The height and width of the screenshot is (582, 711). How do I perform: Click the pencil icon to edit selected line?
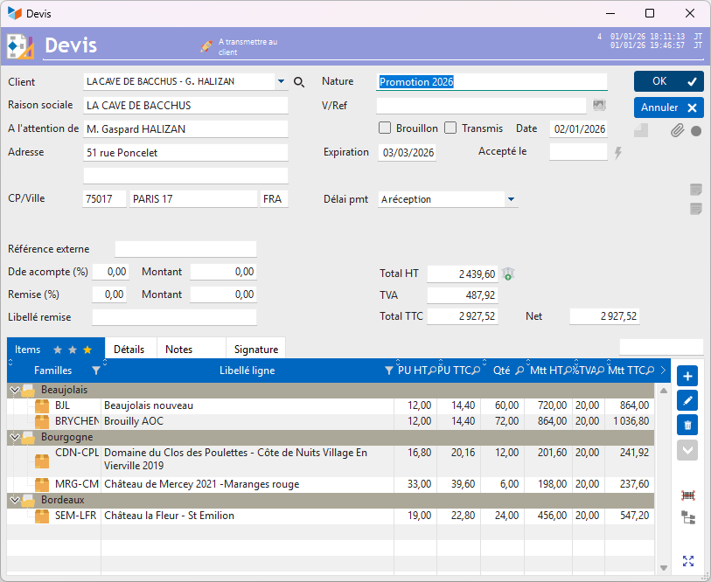687,401
